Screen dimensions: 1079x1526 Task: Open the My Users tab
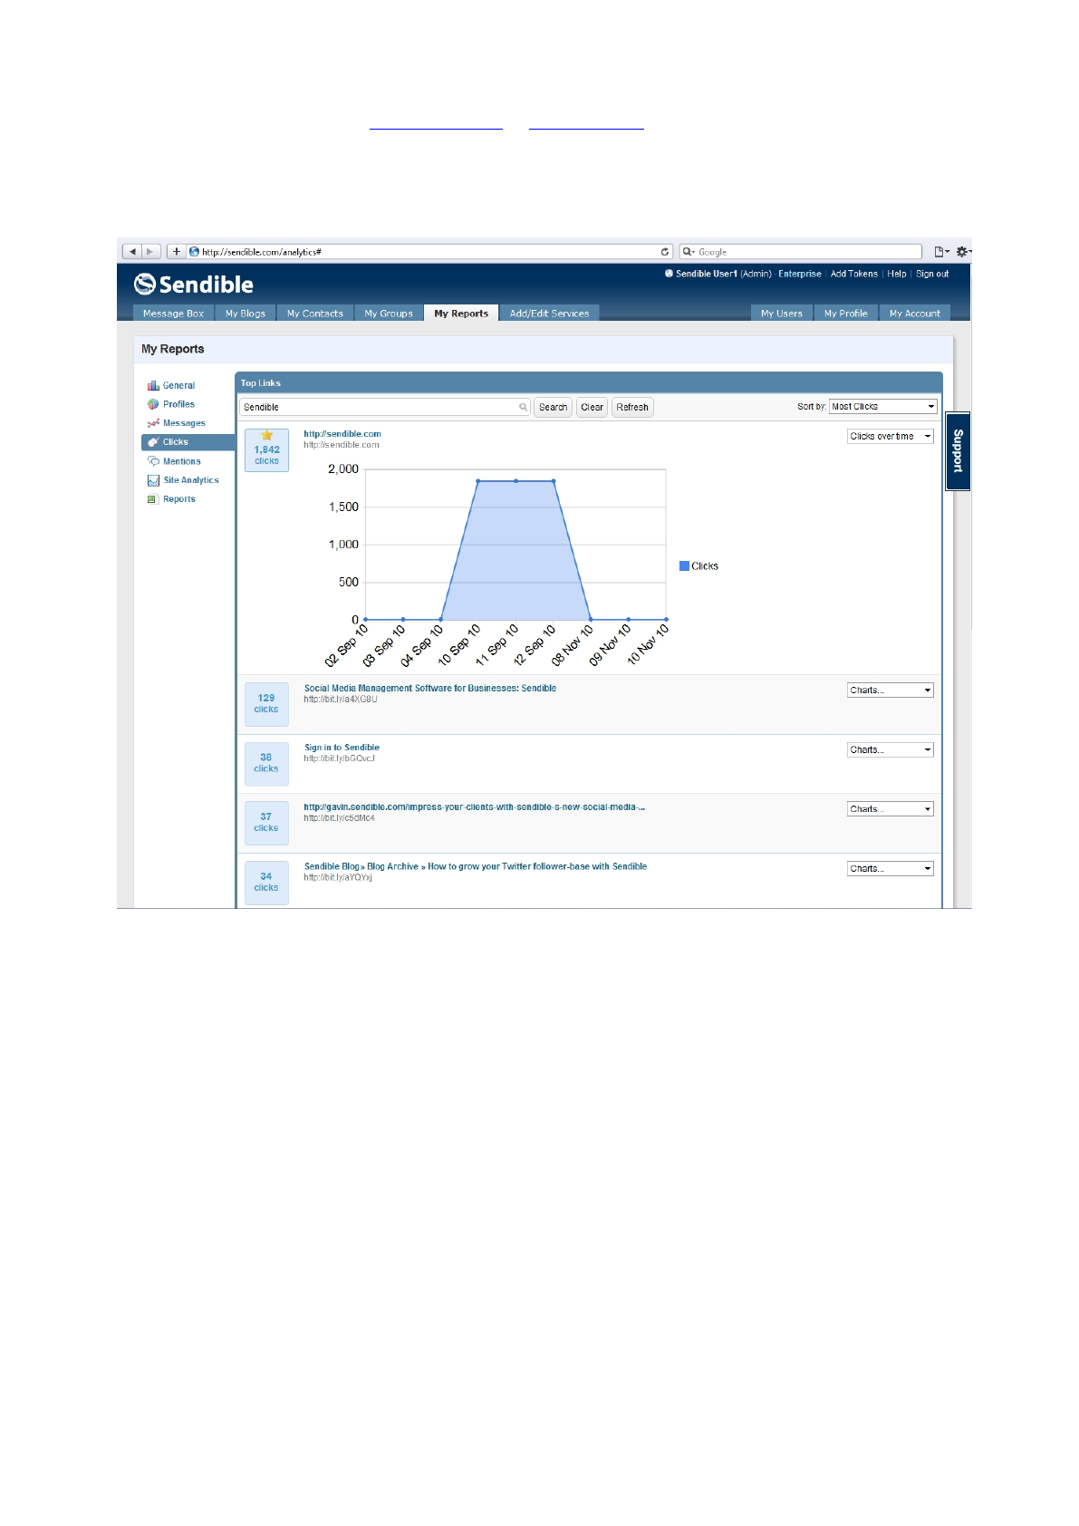coord(782,314)
